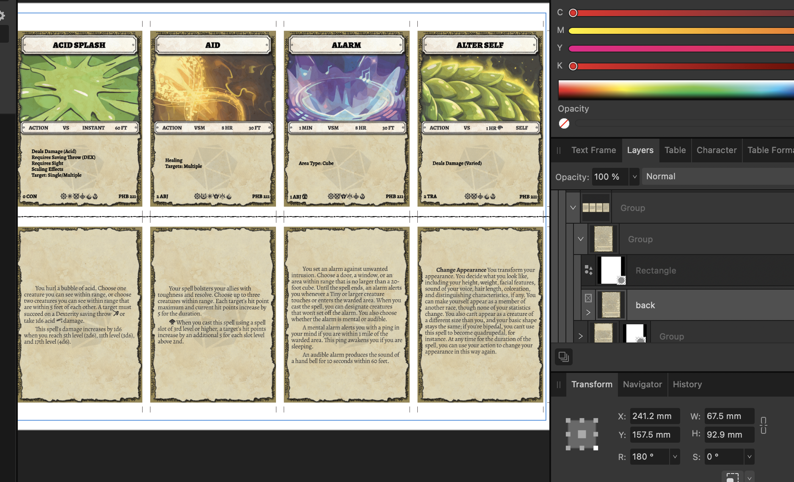Click the black K slider handle

pos(573,66)
